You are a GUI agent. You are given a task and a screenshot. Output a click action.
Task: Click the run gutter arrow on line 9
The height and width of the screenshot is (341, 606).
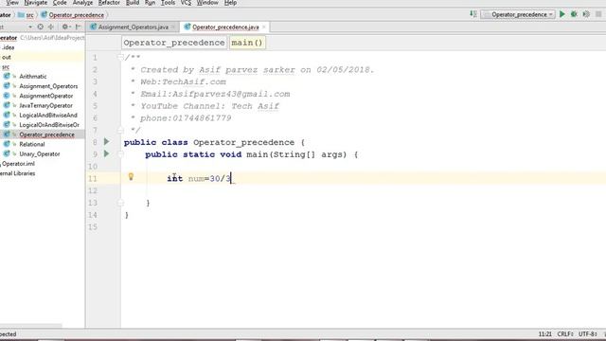coord(107,153)
